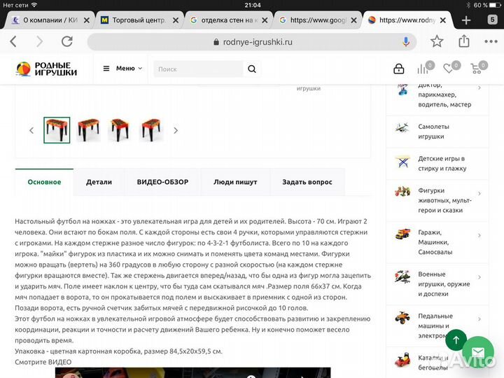This screenshot has width=504, height=378.
Task: Open the account lock icon
Action: point(399,69)
